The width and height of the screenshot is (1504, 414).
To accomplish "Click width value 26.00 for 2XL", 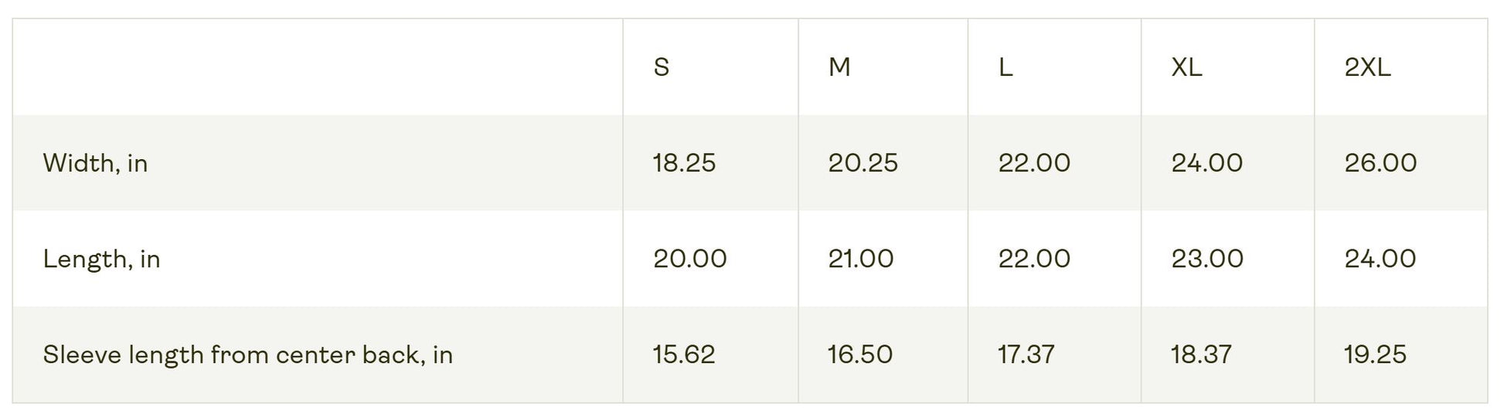I will click(1380, 163).
